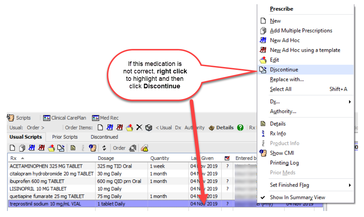Open the Discontinued tab
Image resolution: width=364 pixels, height=217 pixels.
tap(104, 137)
